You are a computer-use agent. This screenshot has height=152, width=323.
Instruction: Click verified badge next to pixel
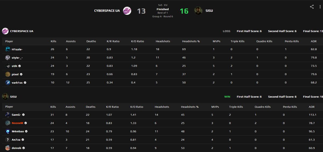(x=21, y=74)
